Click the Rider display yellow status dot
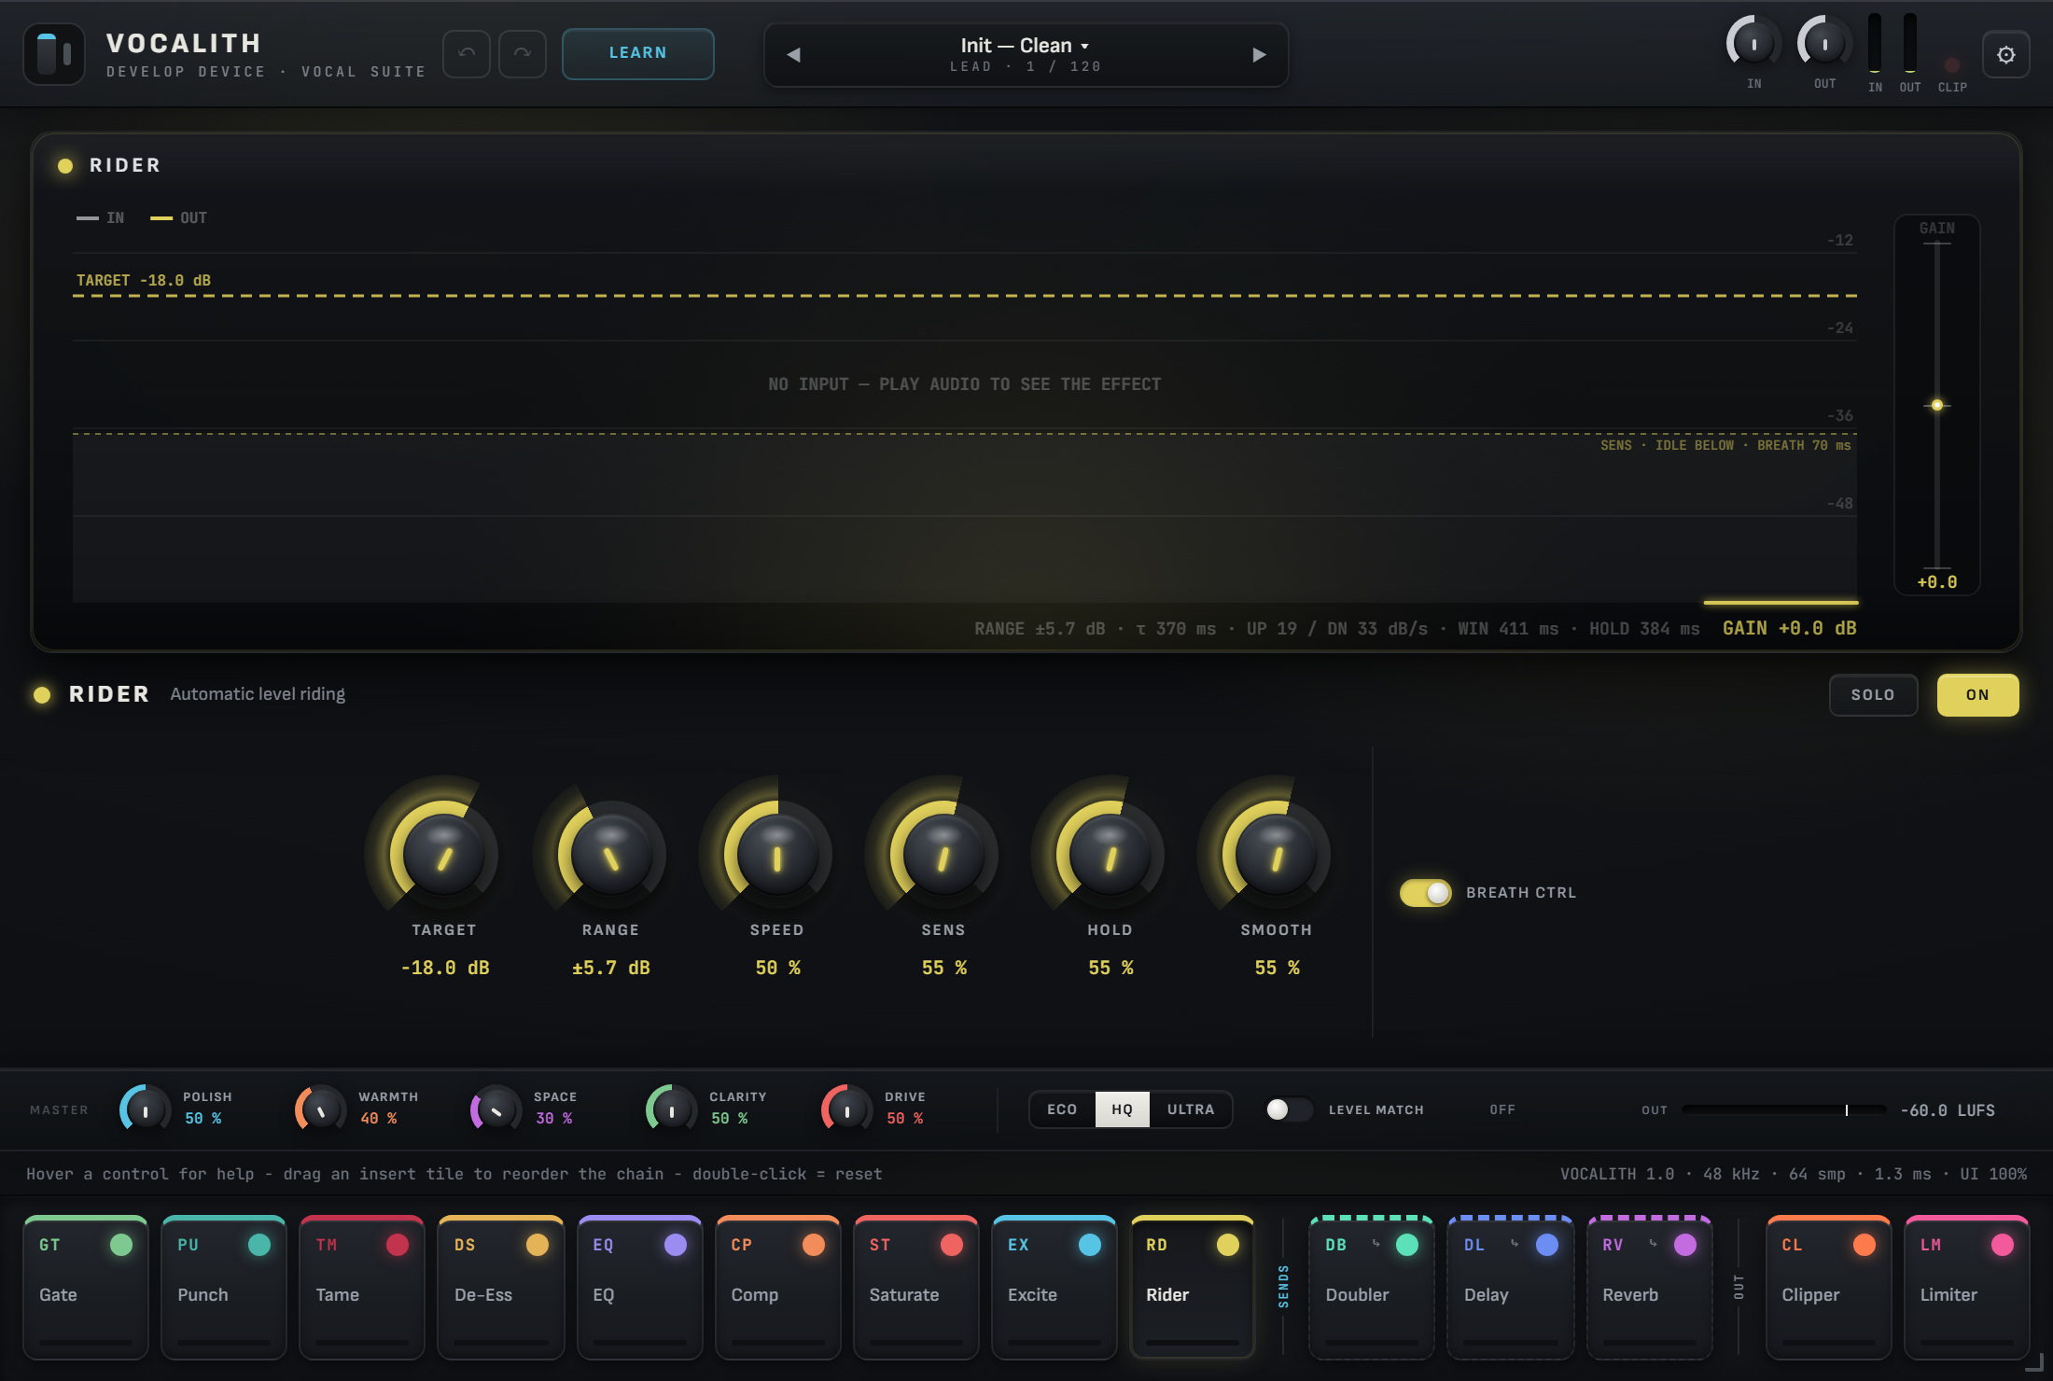 point(65,166)
